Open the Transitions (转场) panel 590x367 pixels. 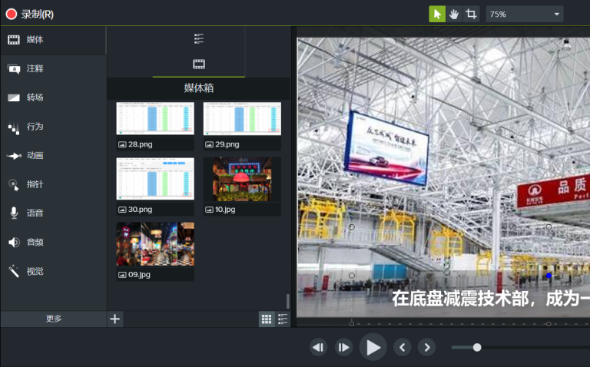[x=52, y=98]
